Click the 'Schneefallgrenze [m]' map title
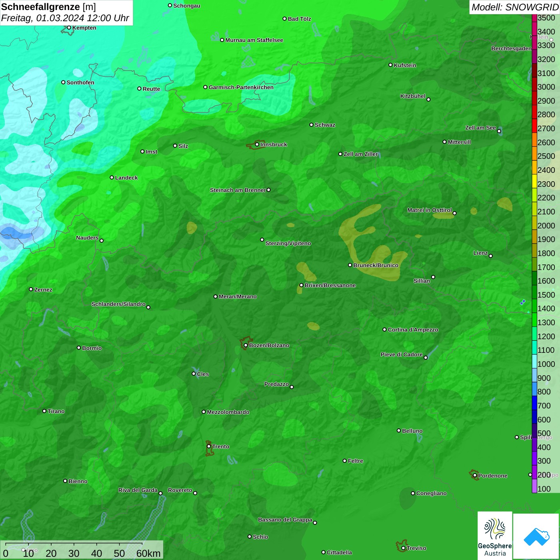Image resolution: width=560 pixels, height=560 pixels. (48, 7)
